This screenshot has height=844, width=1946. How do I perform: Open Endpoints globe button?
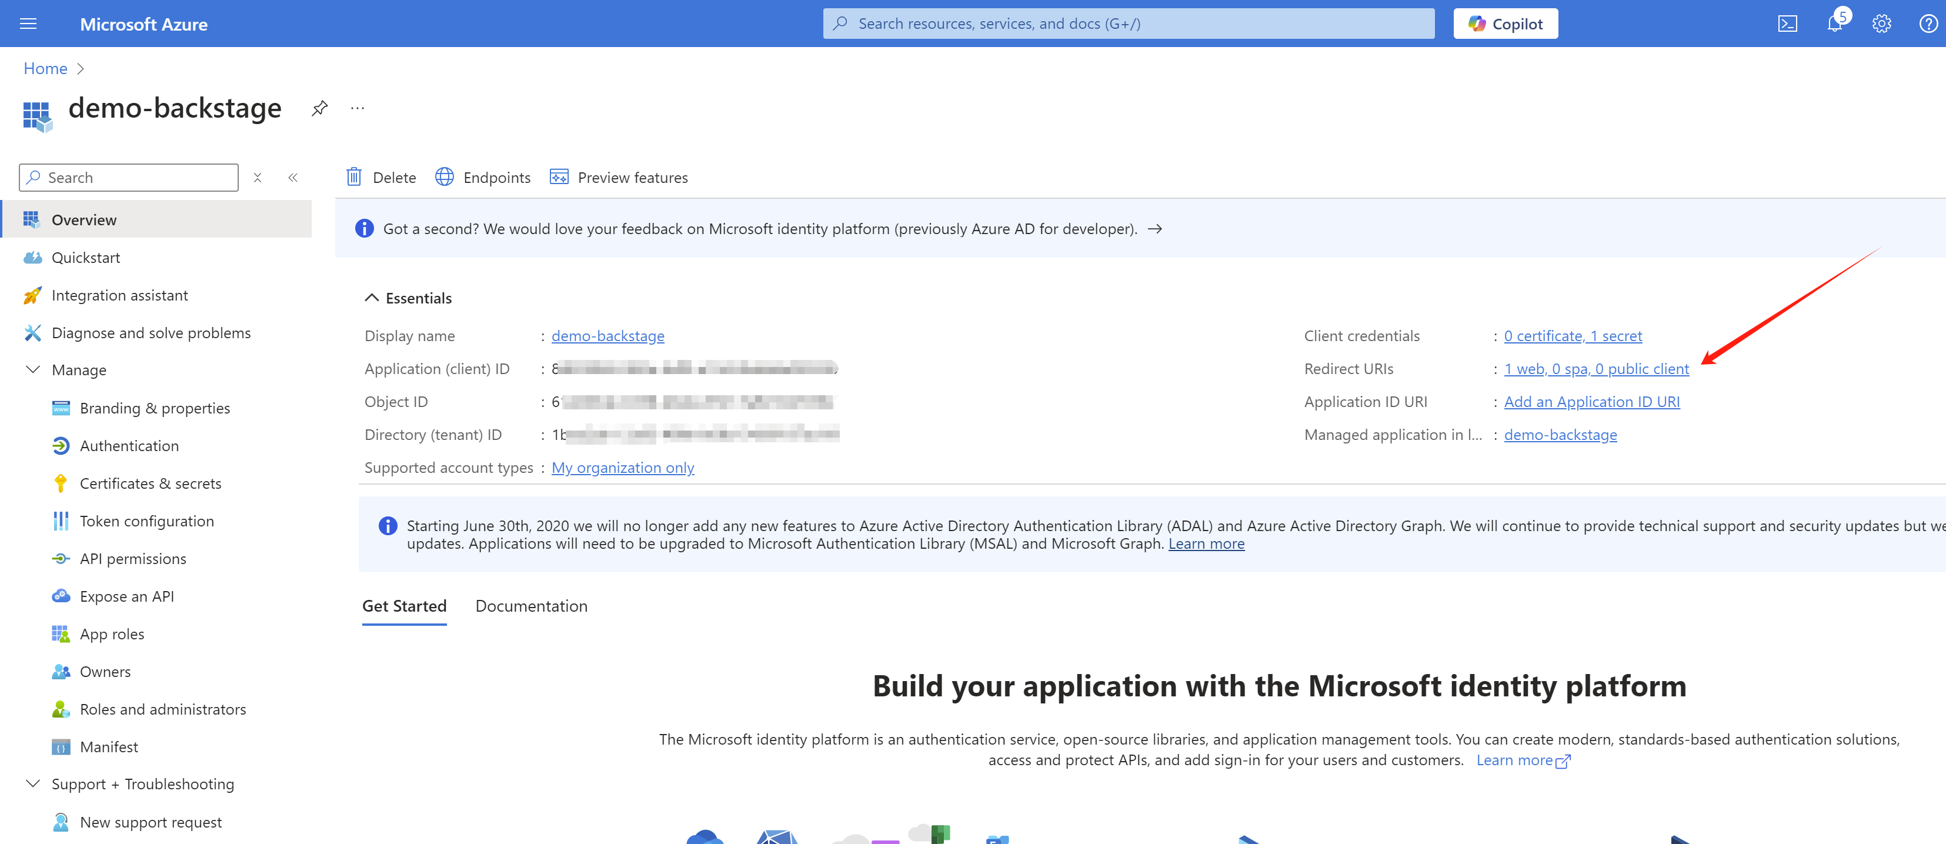click(x=444, y=177)
